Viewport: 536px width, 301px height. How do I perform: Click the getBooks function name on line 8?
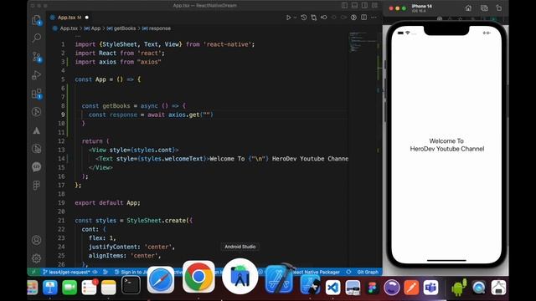click(x=116, y=106)
